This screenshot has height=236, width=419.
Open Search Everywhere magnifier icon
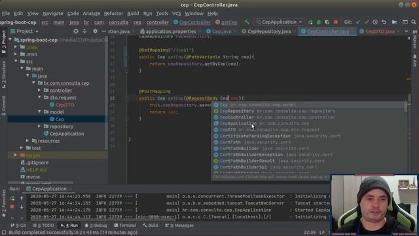coord(414,22)
